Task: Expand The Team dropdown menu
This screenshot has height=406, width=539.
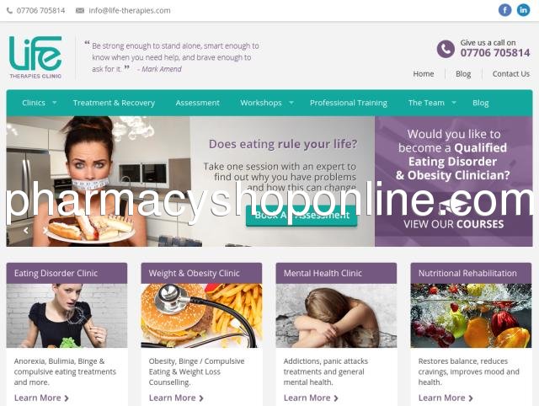Action: tap(454, 103)
